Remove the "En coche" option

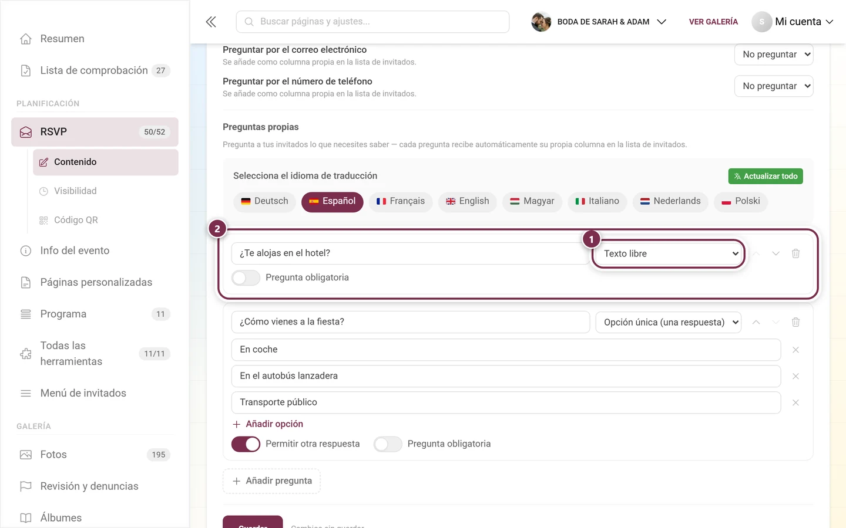[x=795, y=350]
